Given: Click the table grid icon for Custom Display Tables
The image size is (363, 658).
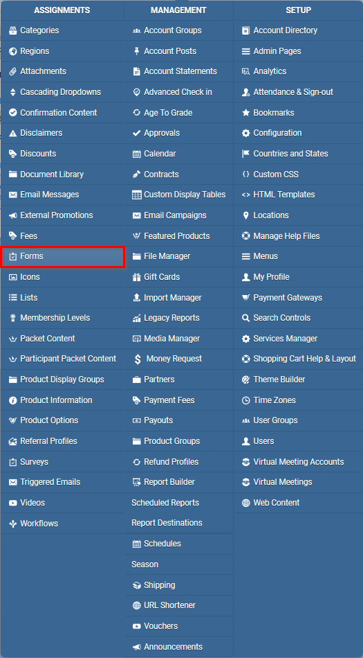Looking at the screenshot, I should pyautogui.click(x=136, y=195).
